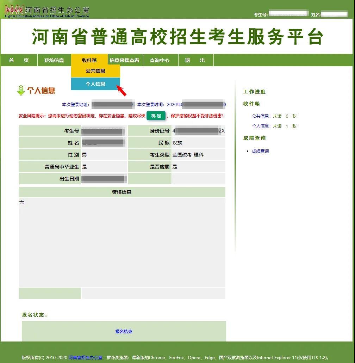Select 公共信息 from the 收件箱 dropdown
This screenshot has width=355, height=363.
(96, 71)
